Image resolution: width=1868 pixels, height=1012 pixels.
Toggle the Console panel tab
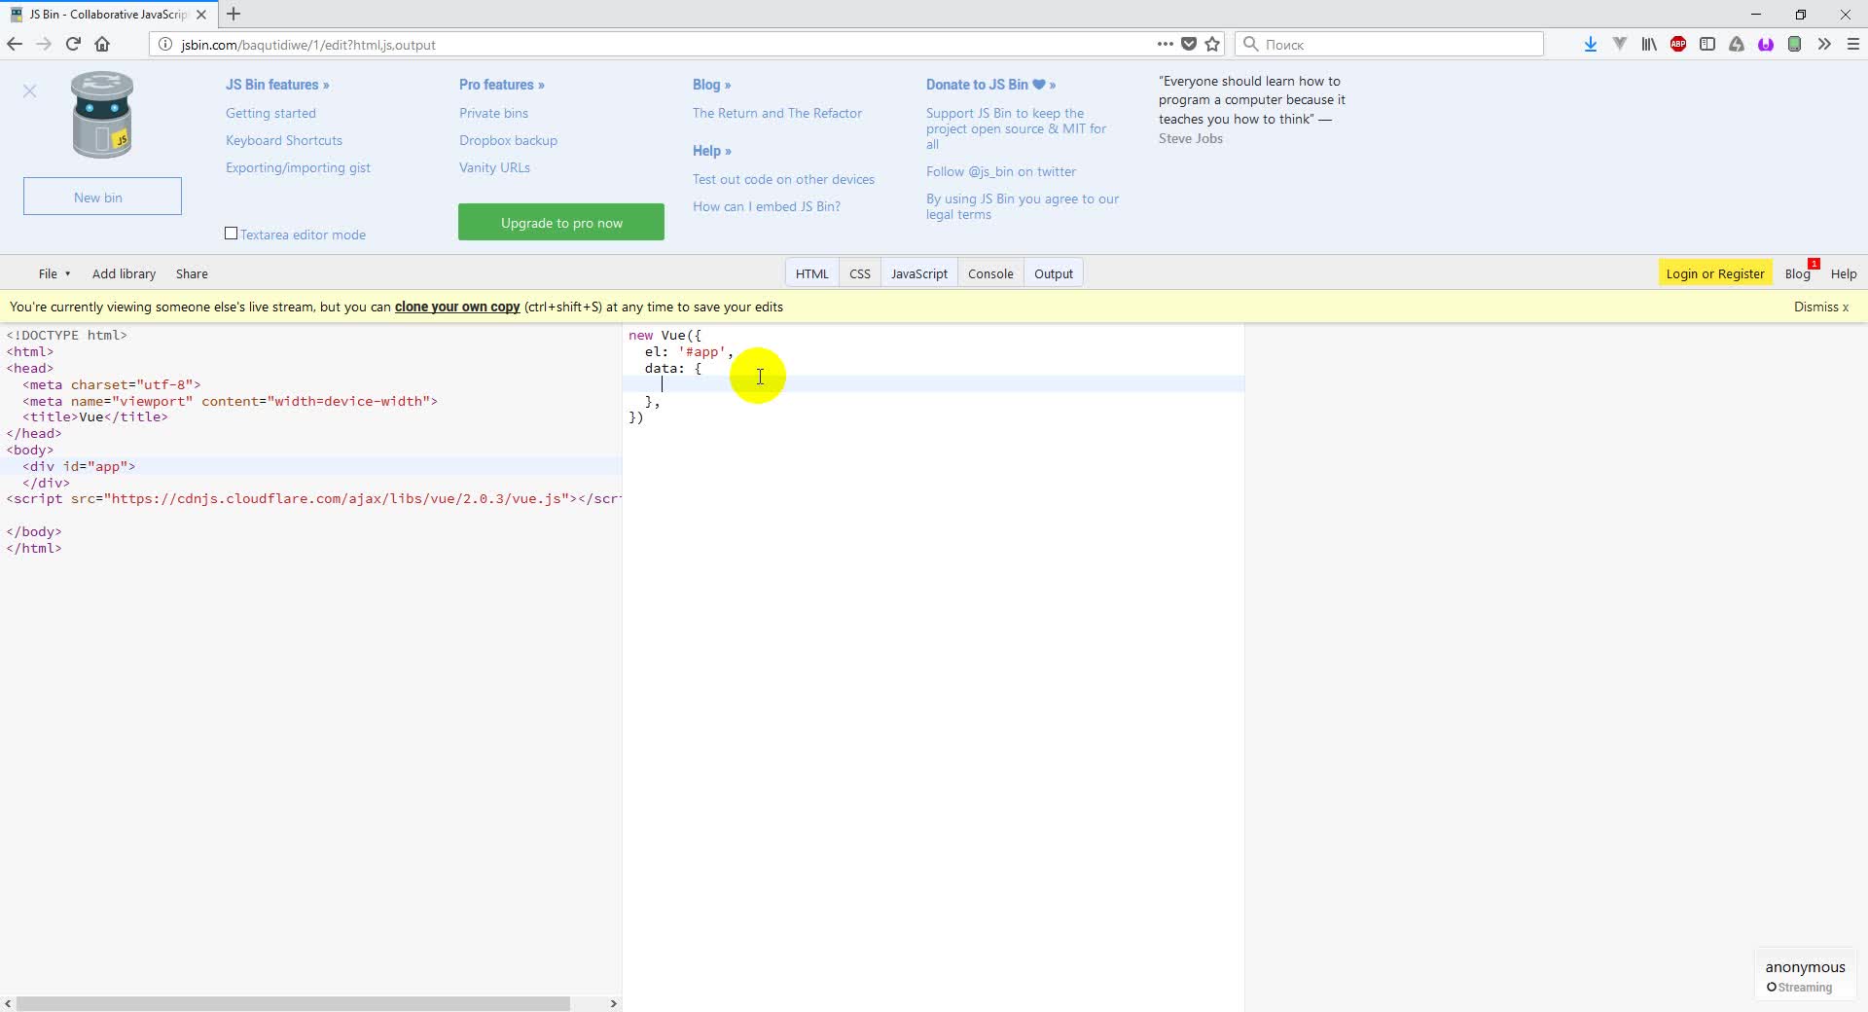pyautogui.click(x=990, y=273)
